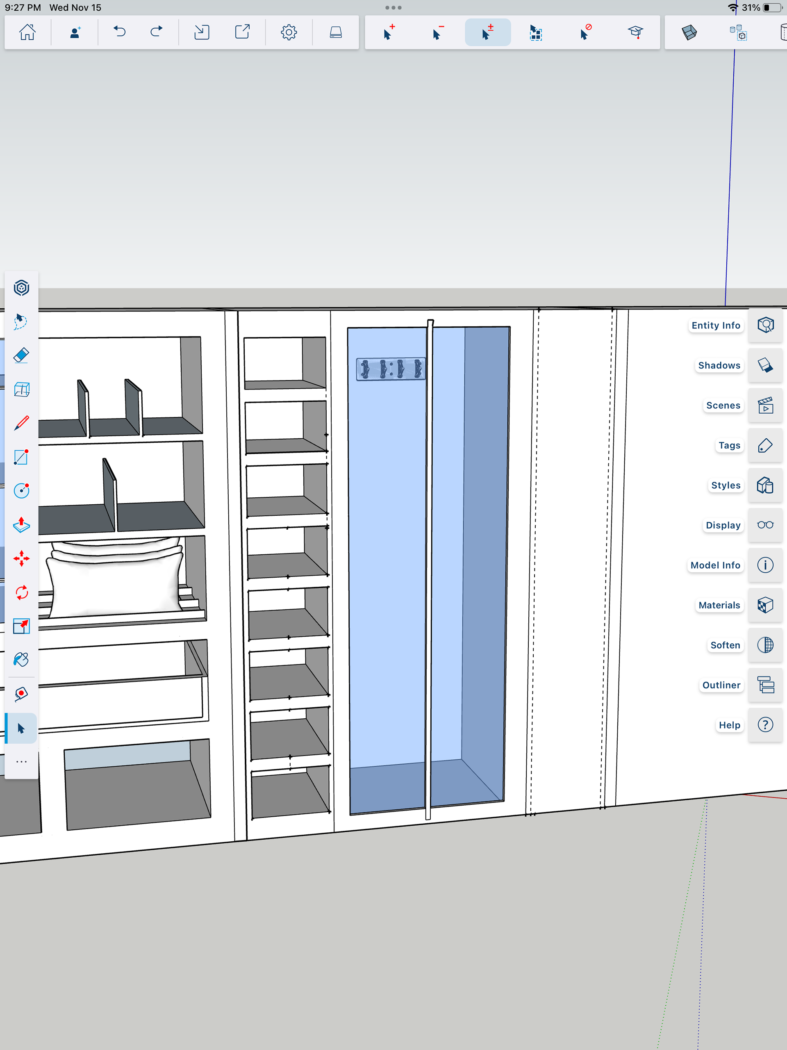The image size is (787, 1050).
Task: Open the Materials panel
Action: tap(765, 605)
